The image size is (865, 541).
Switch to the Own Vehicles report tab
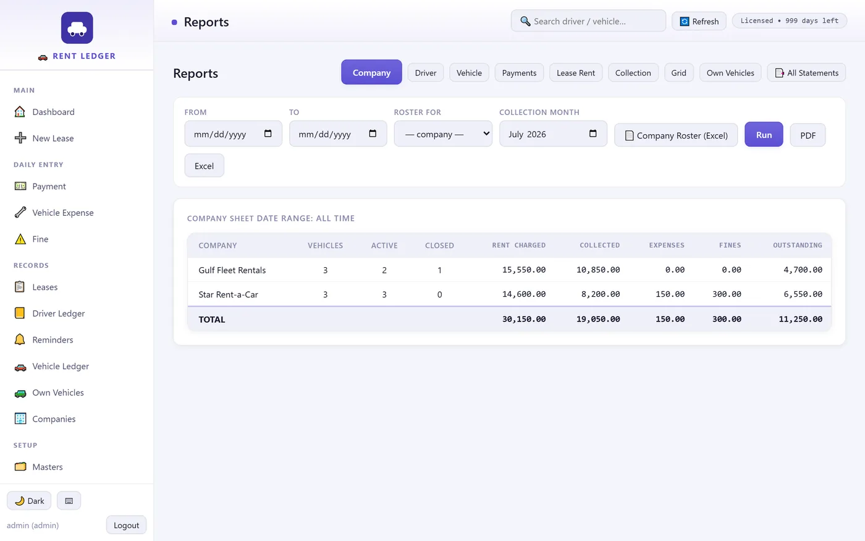[730, 73]
